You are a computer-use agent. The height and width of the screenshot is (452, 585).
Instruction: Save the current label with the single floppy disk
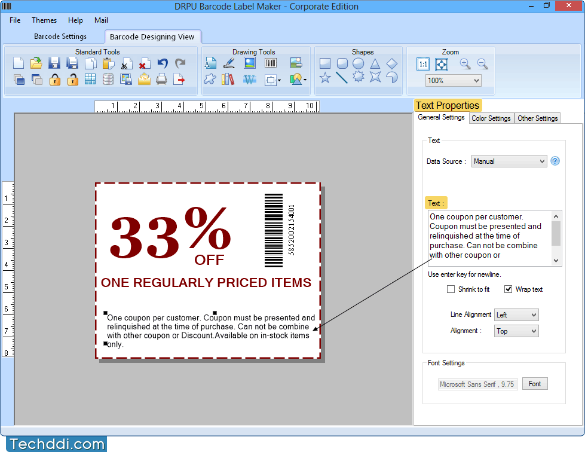54,63
